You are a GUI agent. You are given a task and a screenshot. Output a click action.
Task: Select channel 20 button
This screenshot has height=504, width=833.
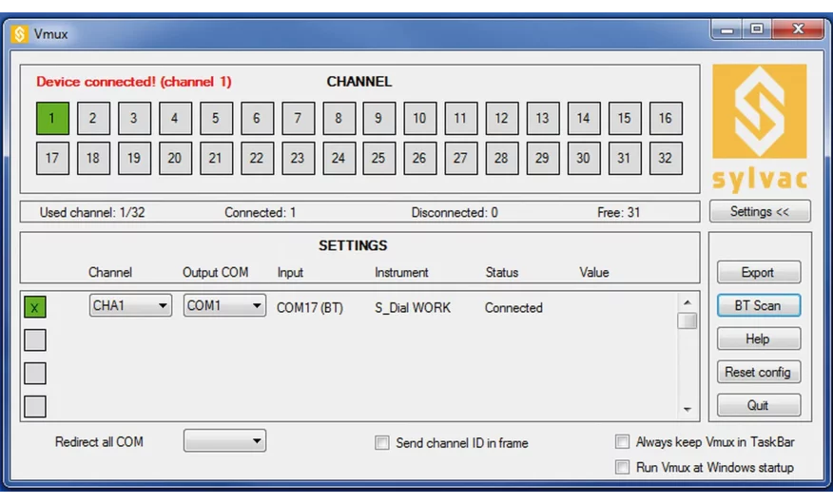tap(175, 158)
